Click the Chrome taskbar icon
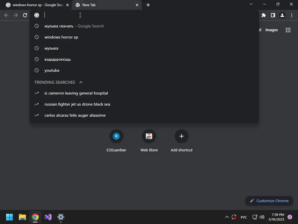This screenshot has height=224, width=298. coord(35,217)
